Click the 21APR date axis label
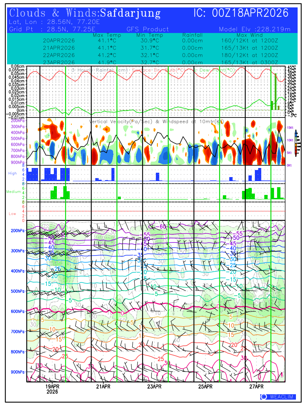The height and width of the screenshot is (404, 303). [103, 386]
